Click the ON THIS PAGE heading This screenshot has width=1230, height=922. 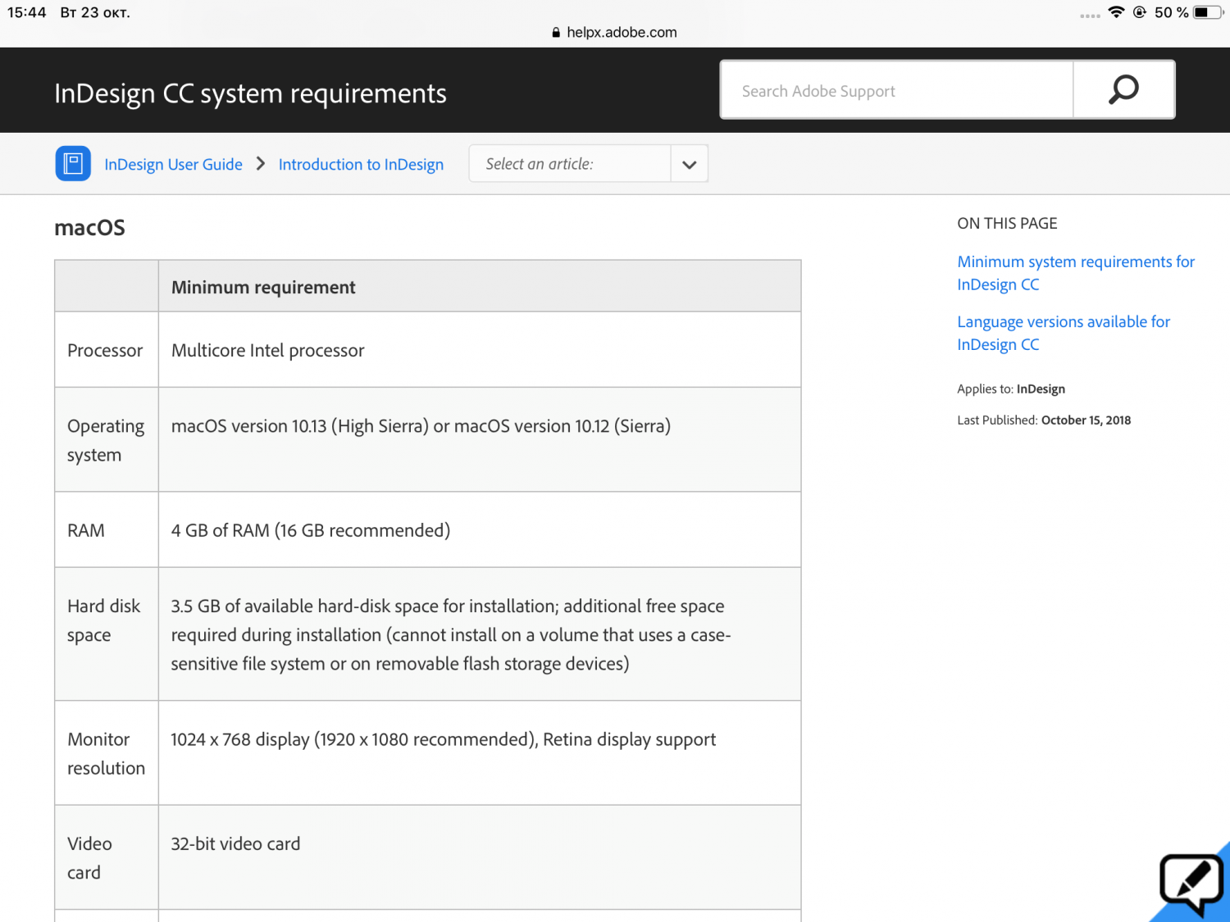click(x=1007, y=224)
